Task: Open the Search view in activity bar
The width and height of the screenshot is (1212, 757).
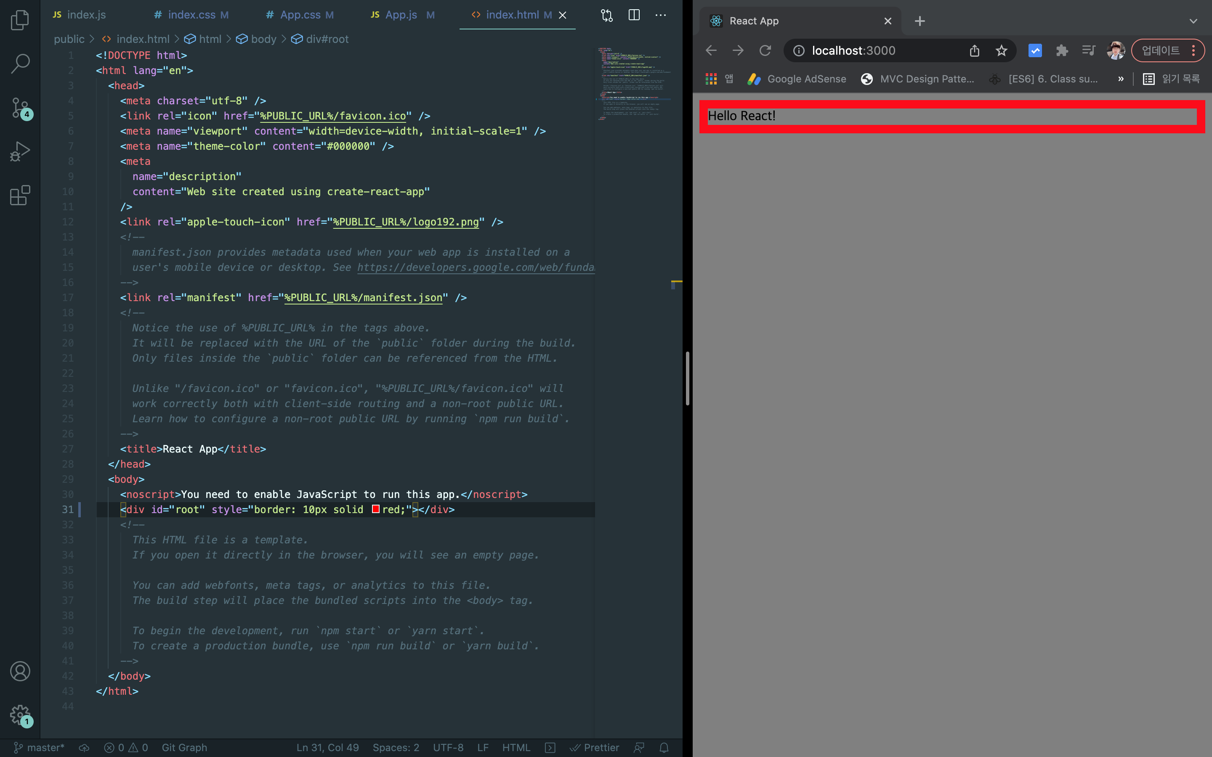Action: pyautogui.click(x=20, y=64)
